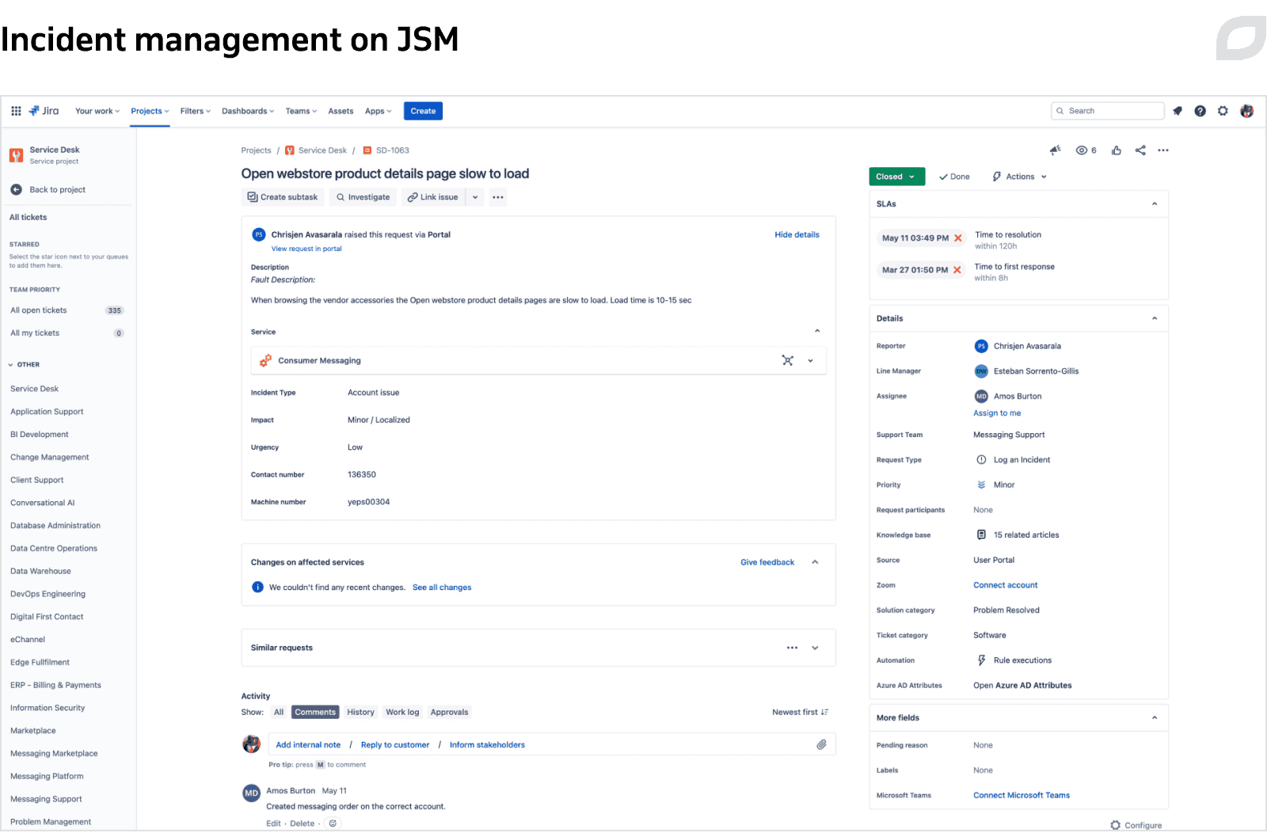The height and width of the screenshot is (833, 1267).
Task: Collapse the Service section chevron
Action: coord(817,331)
